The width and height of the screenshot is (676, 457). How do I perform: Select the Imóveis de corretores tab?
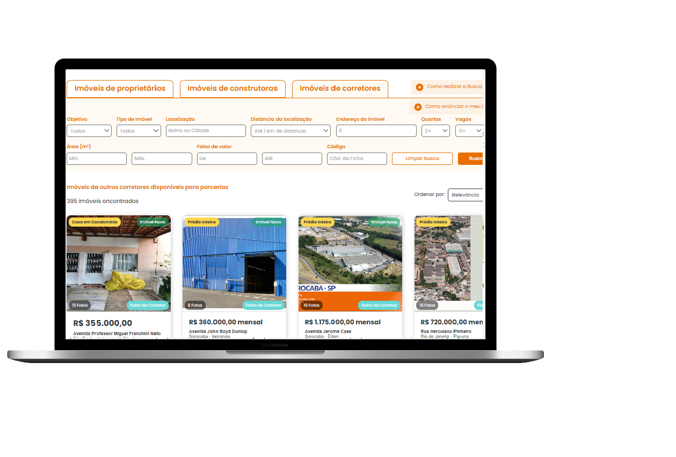[x=340, y=89]
